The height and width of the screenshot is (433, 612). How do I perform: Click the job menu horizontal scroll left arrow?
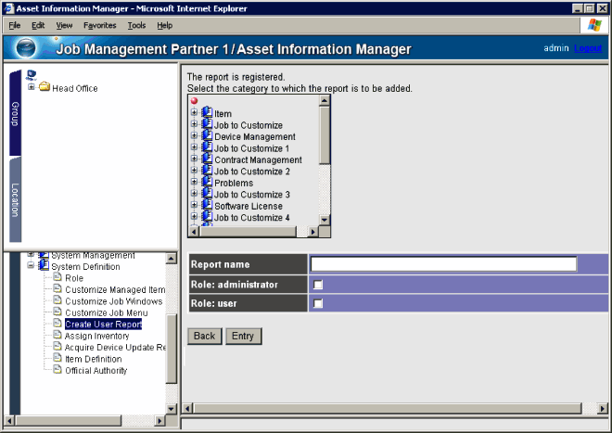pos(9,421)
